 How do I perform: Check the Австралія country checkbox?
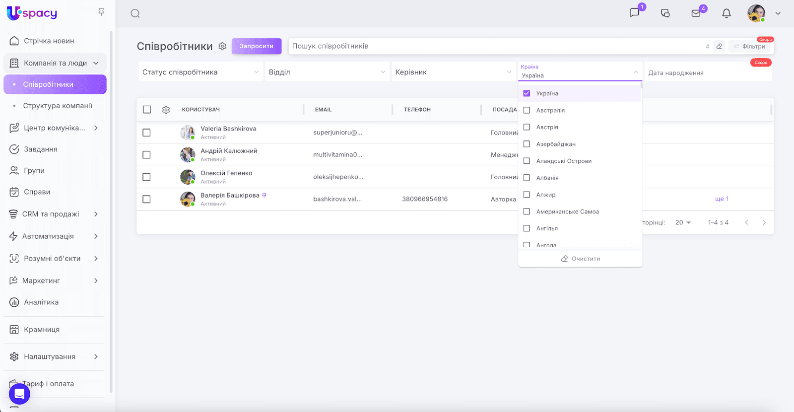click(527, 110)
